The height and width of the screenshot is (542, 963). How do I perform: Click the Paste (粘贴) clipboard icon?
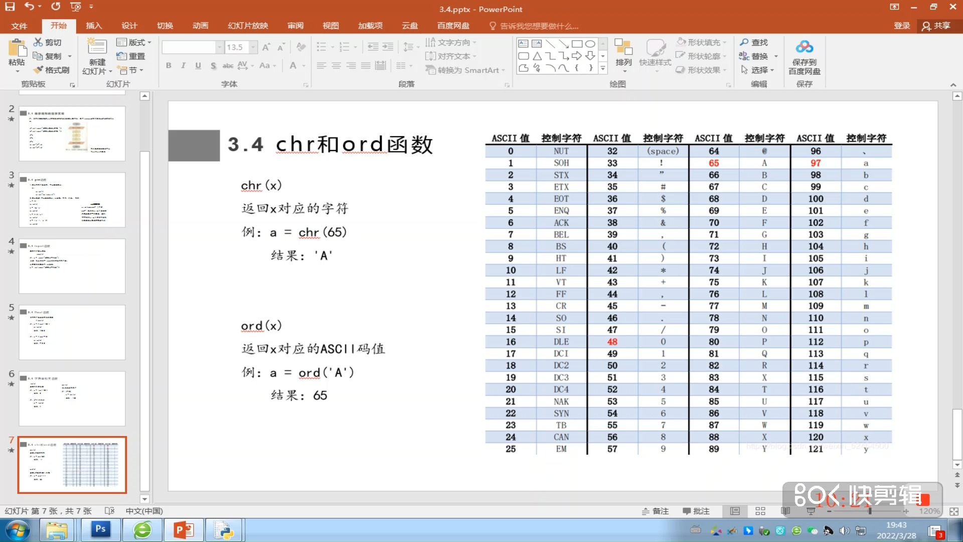(17, 49)
